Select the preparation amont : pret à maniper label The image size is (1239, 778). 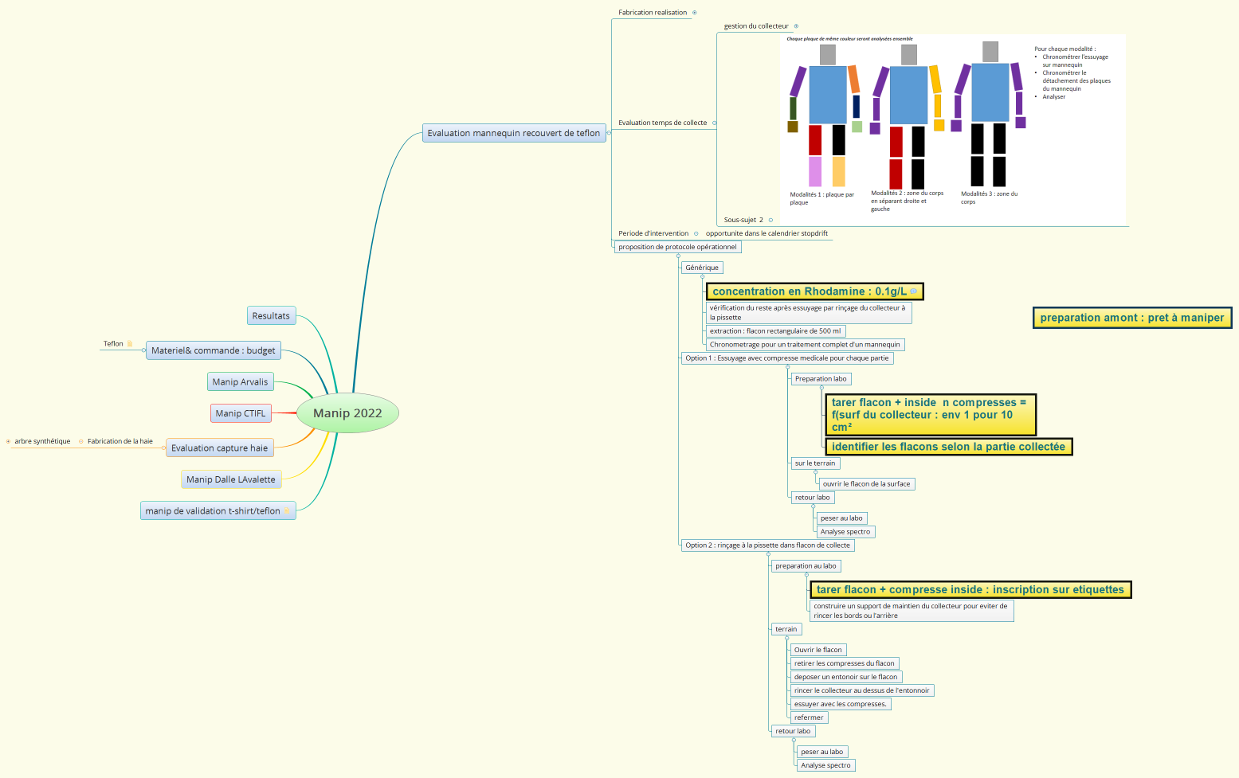[1132, 318]
